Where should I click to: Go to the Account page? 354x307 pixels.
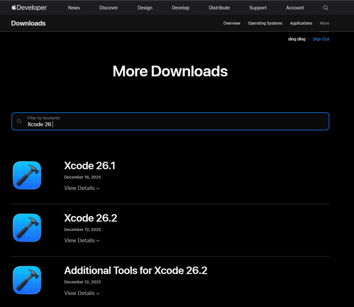295,8
